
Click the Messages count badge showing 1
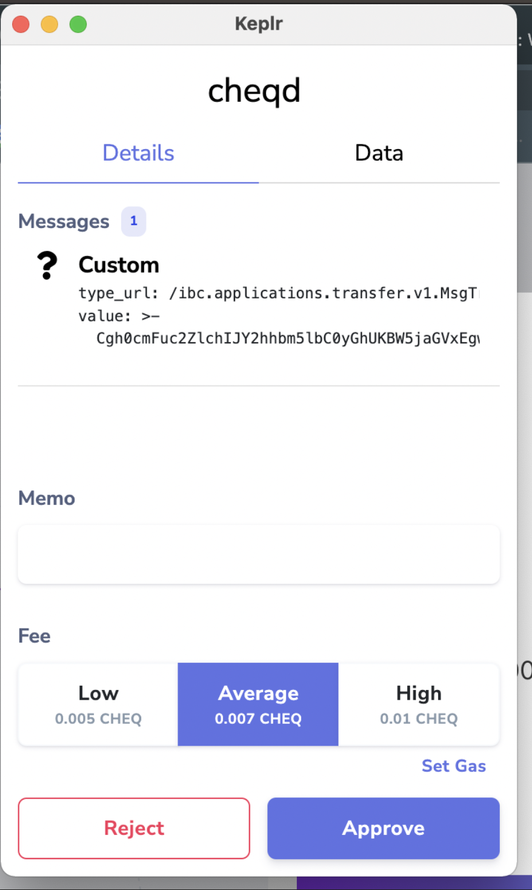point(134,221)
